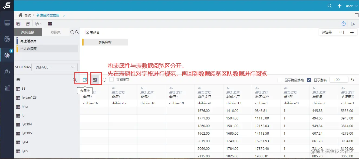Image resolution: width=359 pixels, height=159 pixels.
Task: Click the row count input showing 100
Action: pos(339,79)
